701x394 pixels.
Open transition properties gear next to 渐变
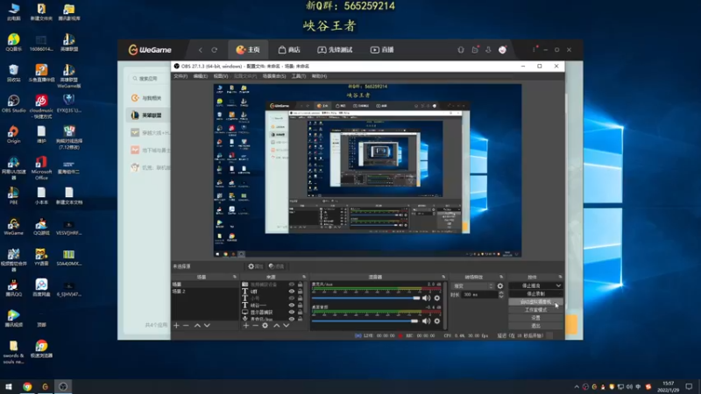coord(500,286)
